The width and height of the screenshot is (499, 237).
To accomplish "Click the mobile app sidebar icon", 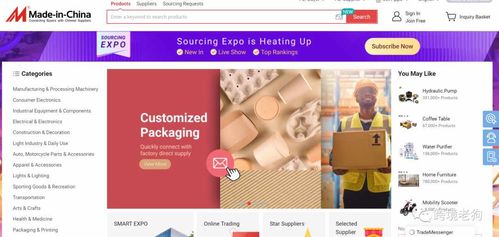I will 491,156.
